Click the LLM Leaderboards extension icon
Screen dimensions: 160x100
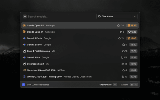click(x=23, y=85)
